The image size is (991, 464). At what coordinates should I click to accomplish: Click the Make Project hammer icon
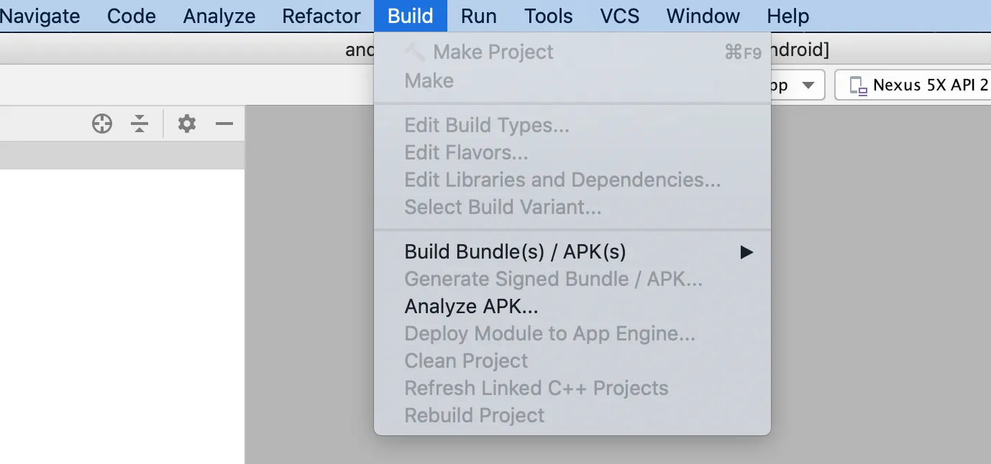click(x=415, y=52)
